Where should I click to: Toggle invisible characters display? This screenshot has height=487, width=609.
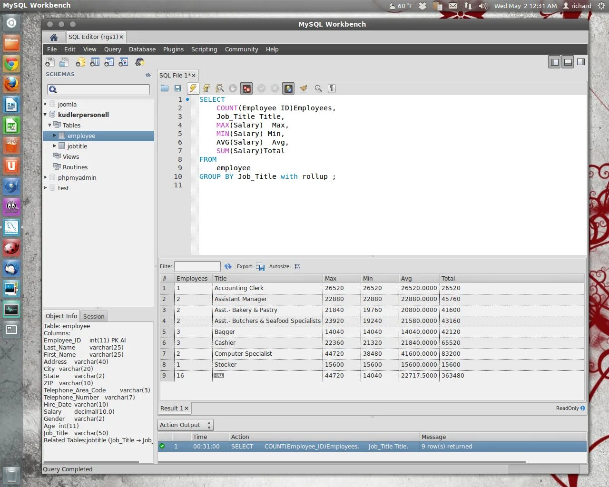click(332, 88)
